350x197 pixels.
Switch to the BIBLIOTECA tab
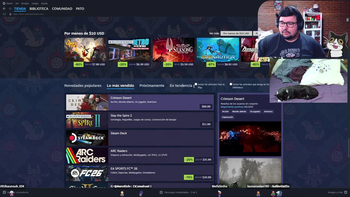click(39, 9)
